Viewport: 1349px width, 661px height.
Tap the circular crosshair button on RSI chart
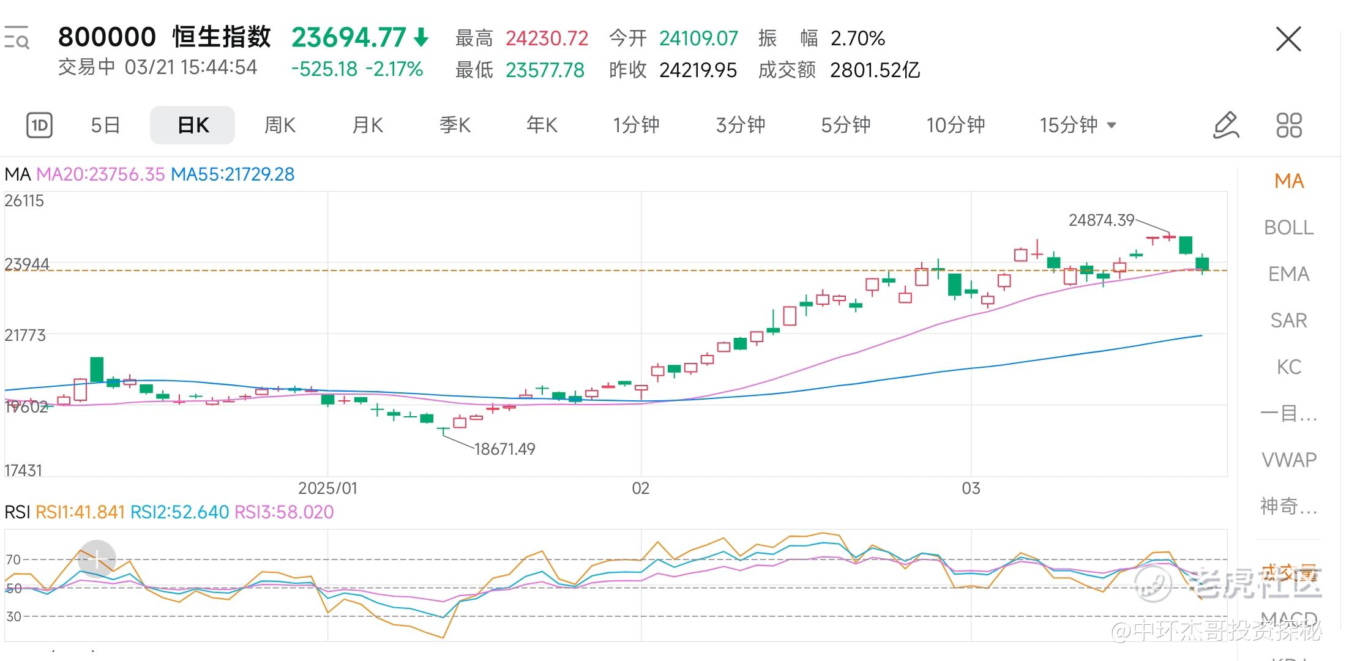tap(97, 559)
